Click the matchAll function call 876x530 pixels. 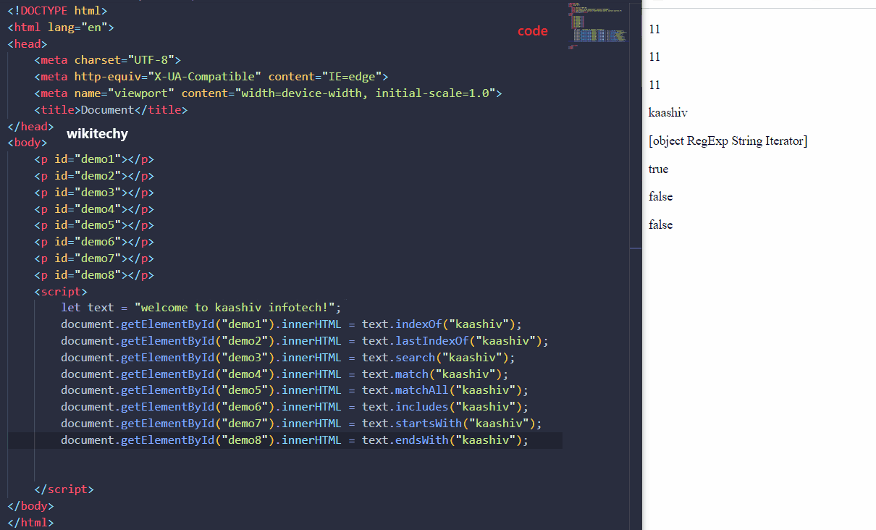point(421,390)
